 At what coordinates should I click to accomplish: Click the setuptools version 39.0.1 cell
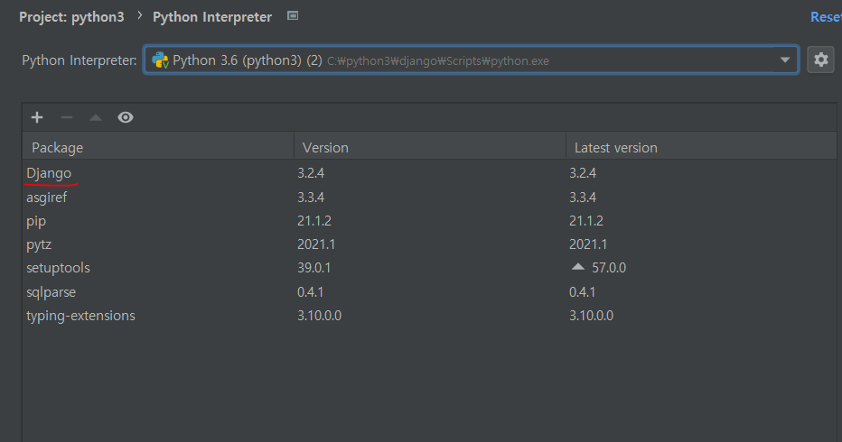[314, 268]
